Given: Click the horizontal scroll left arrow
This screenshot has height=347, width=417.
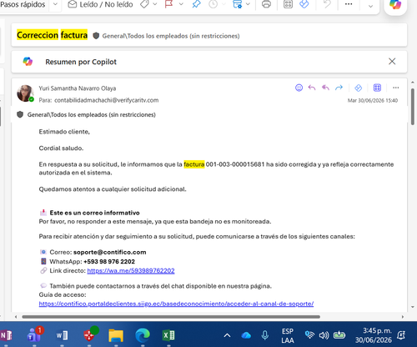Looking at the screenshot, I should [16, 317].
